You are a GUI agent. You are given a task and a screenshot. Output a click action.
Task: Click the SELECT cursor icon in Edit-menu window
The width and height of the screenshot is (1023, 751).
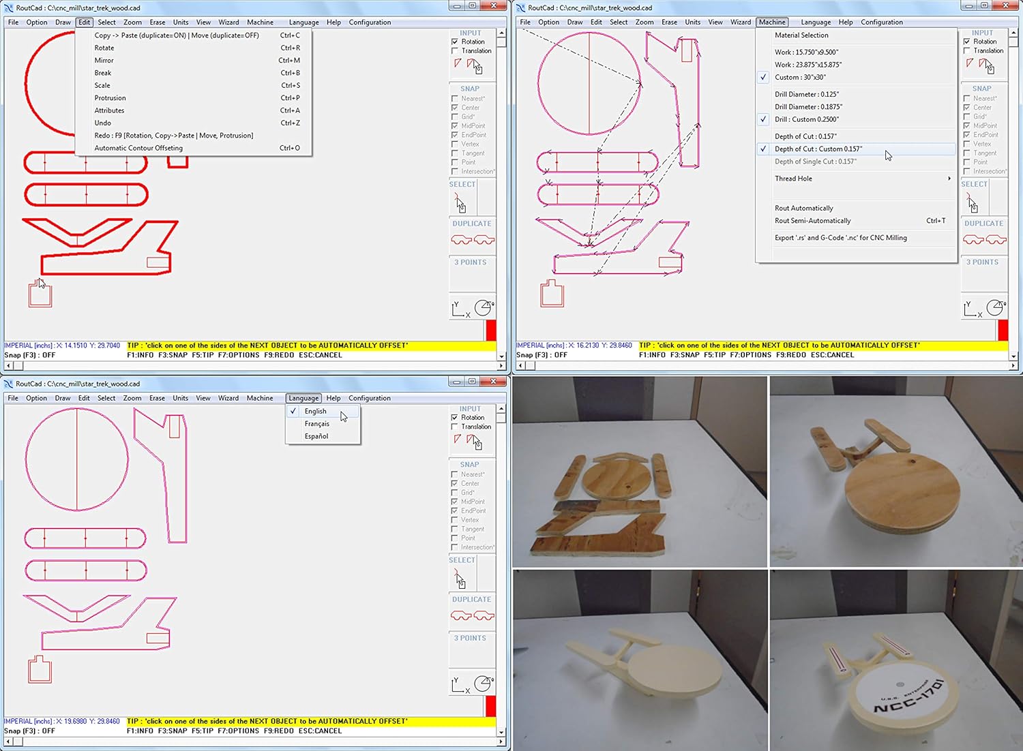click(460, 202)
